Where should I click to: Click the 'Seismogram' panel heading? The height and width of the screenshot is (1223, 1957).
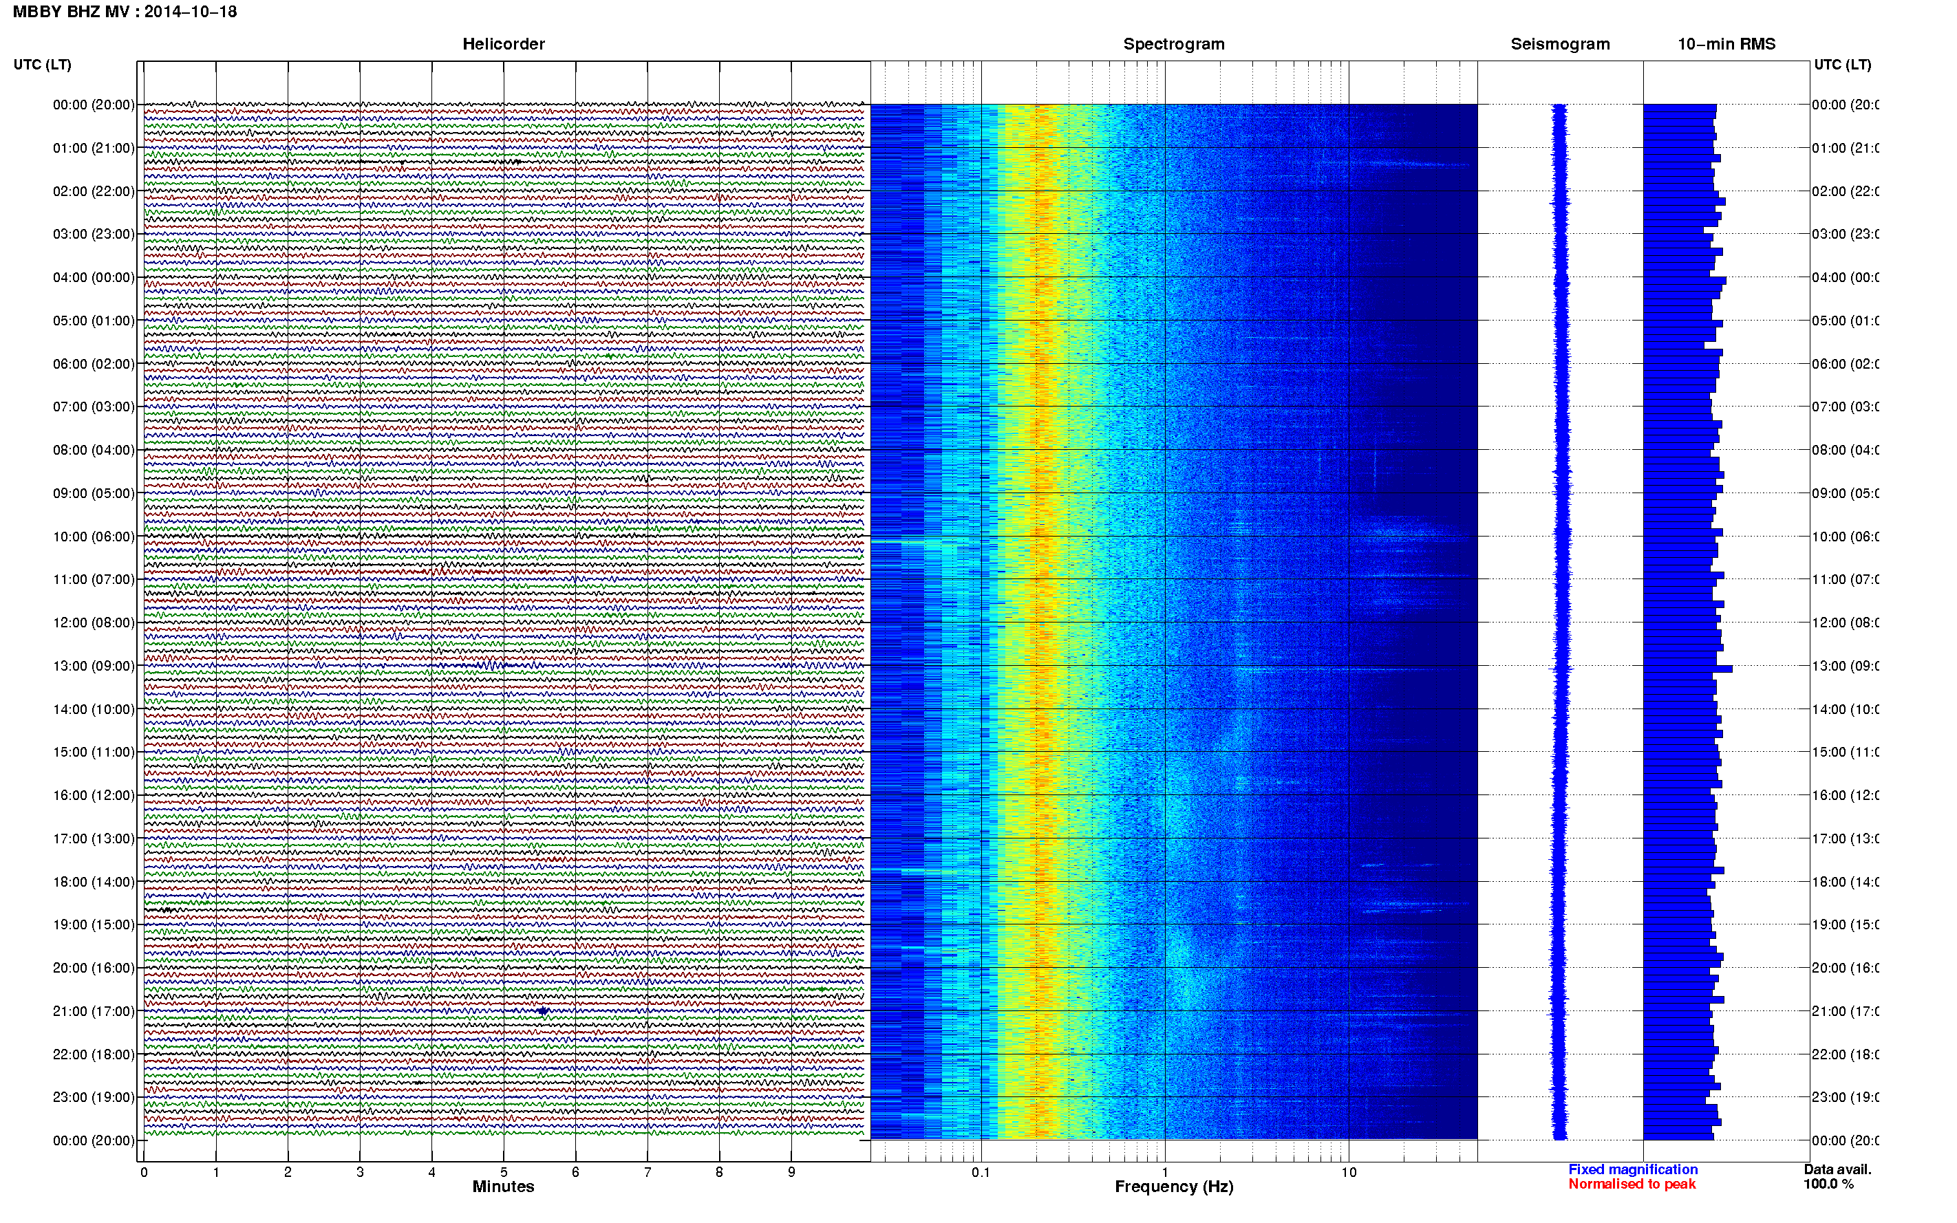click(x=1560, y=44)
